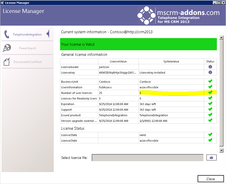The height and width of the screenshot is (184, 226).
Task: Minimize the License Manager window
Action: [215, 3]
